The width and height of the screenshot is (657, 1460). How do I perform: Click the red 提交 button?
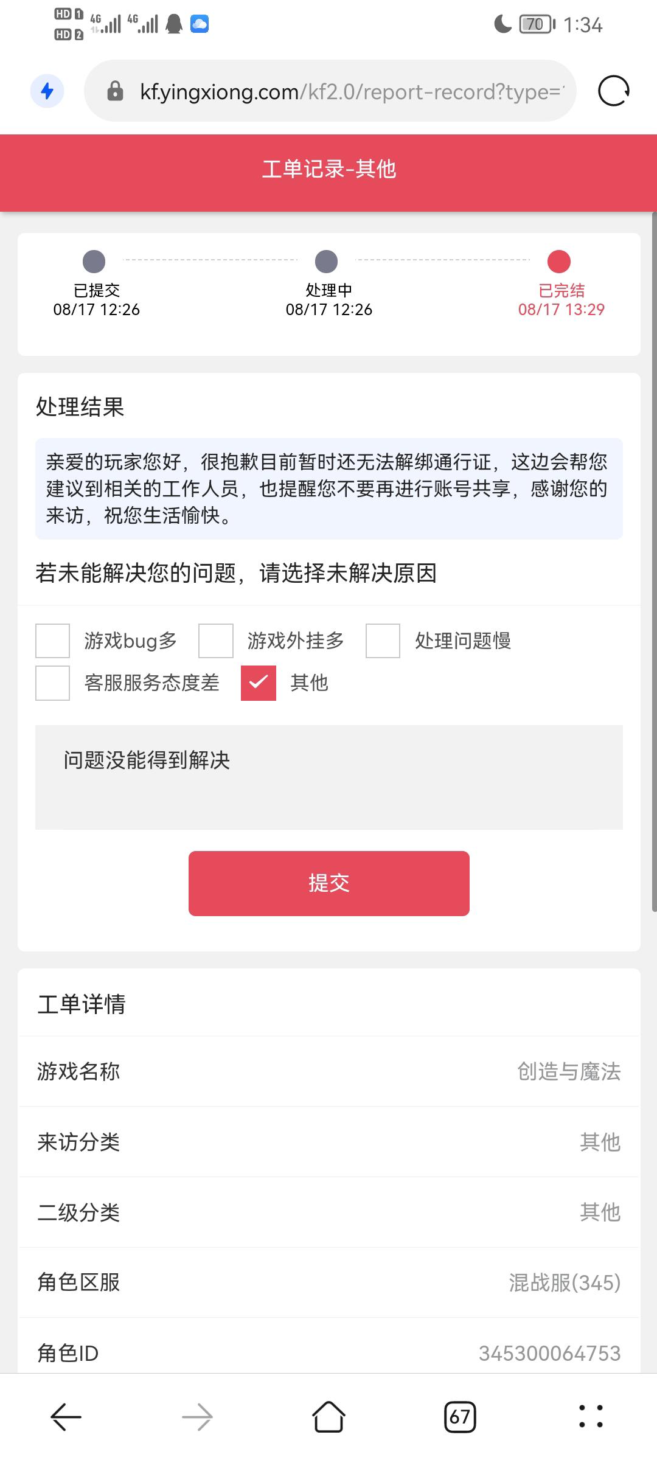coord(329,883)
